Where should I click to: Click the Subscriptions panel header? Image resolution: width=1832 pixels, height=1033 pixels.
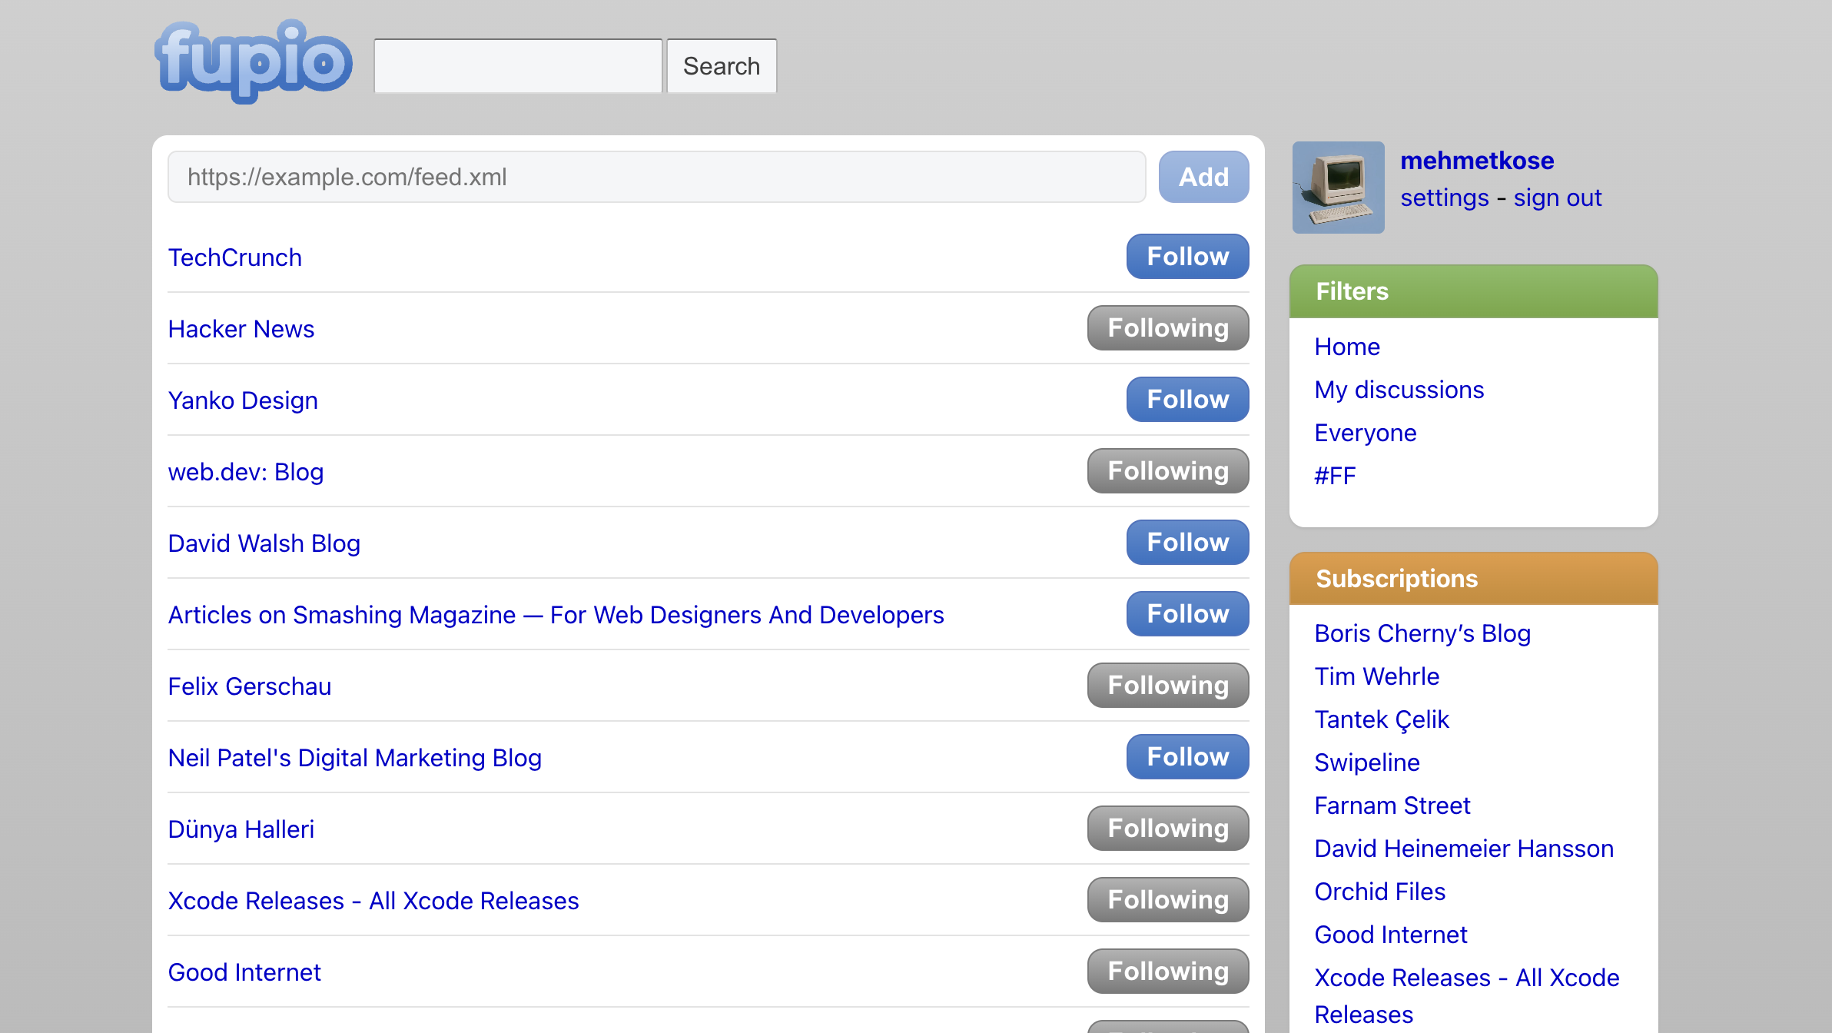point(1473,579)
